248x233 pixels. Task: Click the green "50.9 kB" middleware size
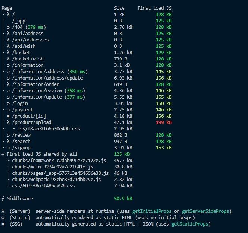point(123,199)
